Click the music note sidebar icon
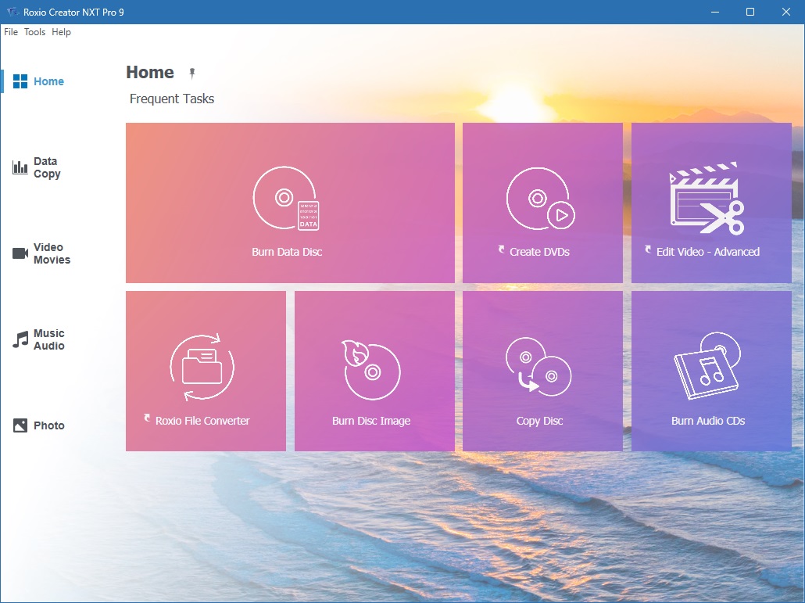The width and height of the screenshot is (805, 603). coord(20,339)
